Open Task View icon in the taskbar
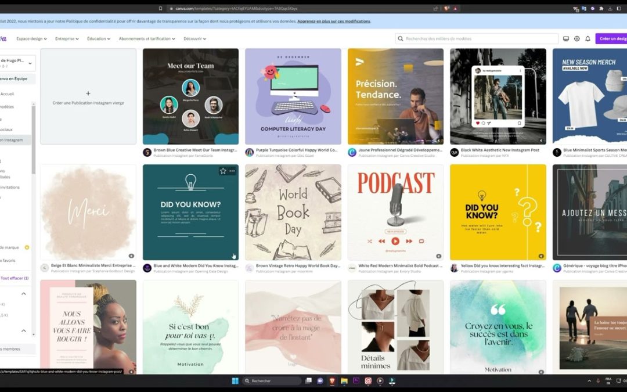Screen dimensions: 627x392 308,381
